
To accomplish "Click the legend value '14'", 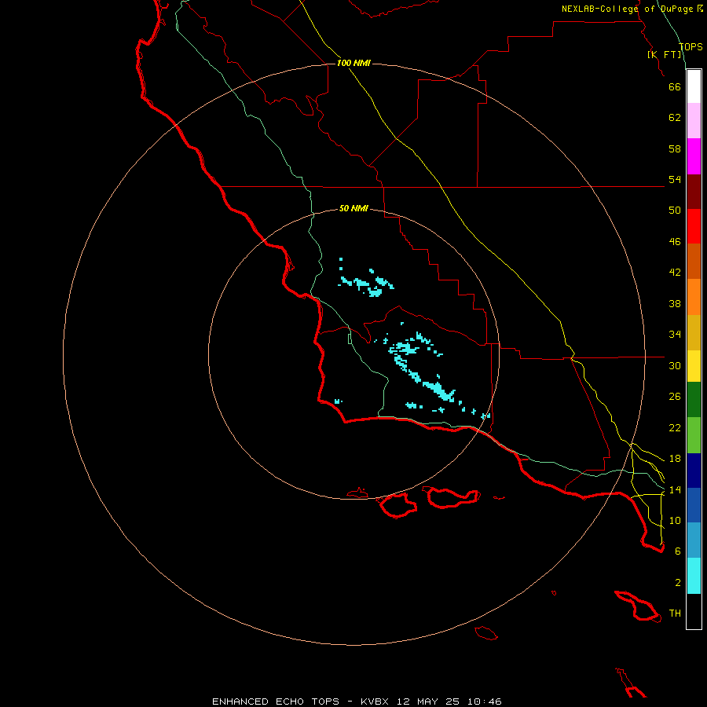I will [x=675, y=489].
